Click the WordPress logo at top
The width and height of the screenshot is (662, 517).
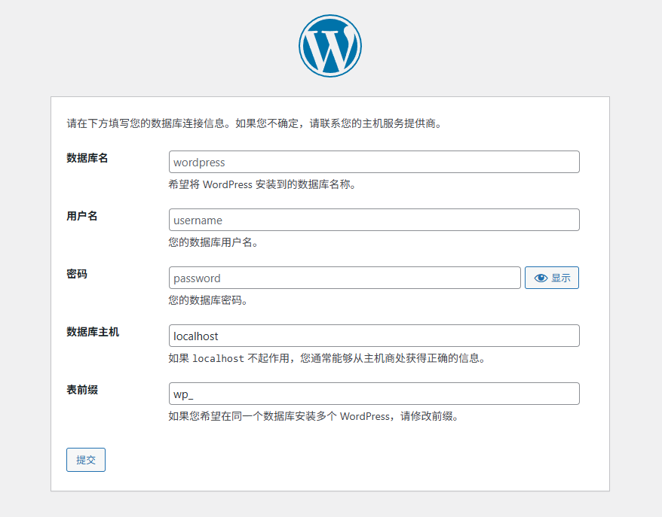click(x=330, y=46)
